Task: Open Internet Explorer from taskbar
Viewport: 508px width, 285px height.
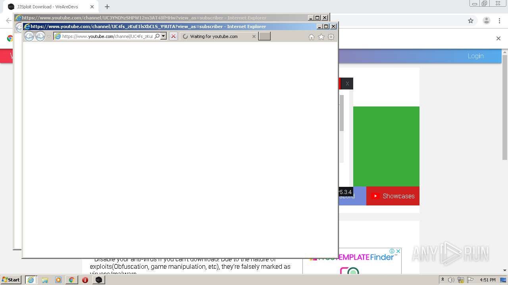Action: tap(31, 280)
